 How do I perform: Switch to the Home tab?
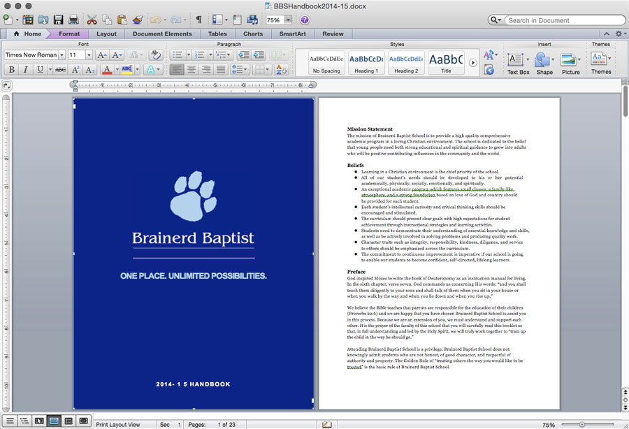28,34
